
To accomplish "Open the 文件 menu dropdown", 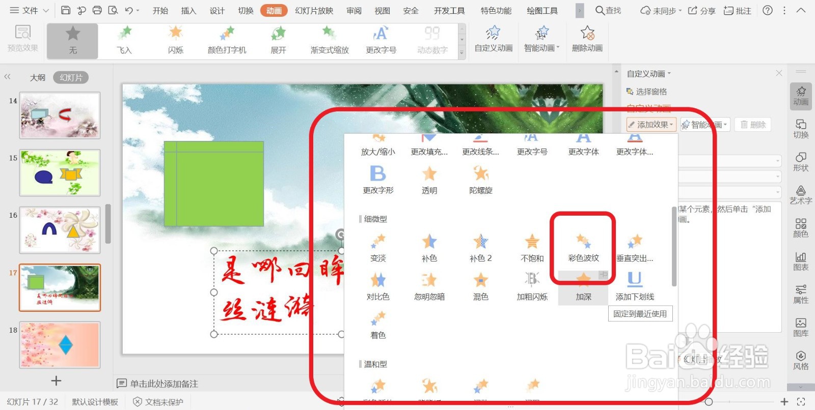I will [29, 10].
